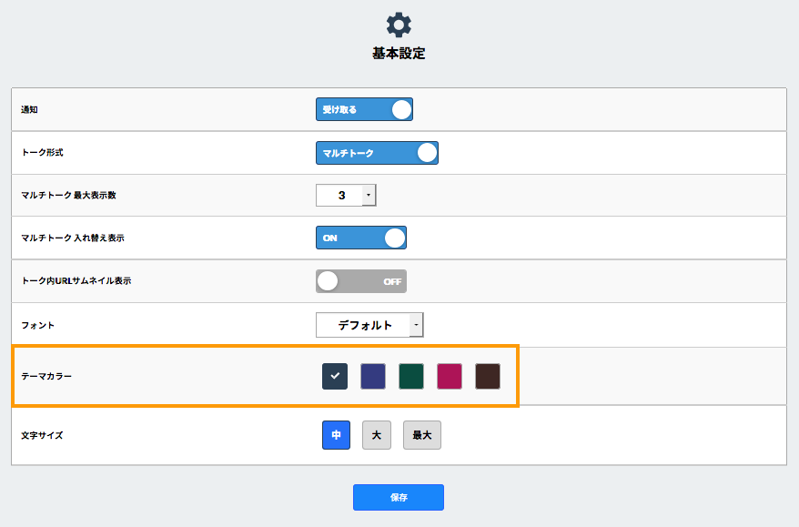Screen dimensions: 799x527
Task: Click the gear icon above 基本設定
Action: (x=399, y=25)
